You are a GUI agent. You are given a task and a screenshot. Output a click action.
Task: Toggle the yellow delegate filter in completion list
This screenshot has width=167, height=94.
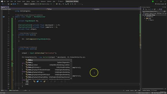(44, 81)
